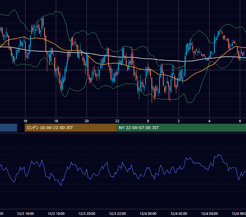Click the 12/3 16:00 label on oscillator axis

(25, 214)
